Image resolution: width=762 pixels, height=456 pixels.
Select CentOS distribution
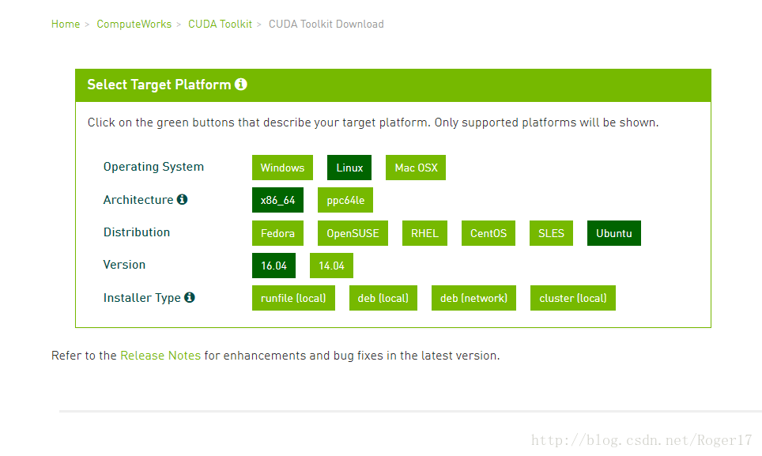pos(489,233)
